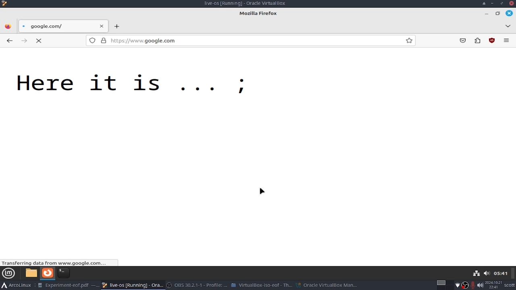
Task: Open the Linux Mint start menu
Action: click(x=8, y=273)
